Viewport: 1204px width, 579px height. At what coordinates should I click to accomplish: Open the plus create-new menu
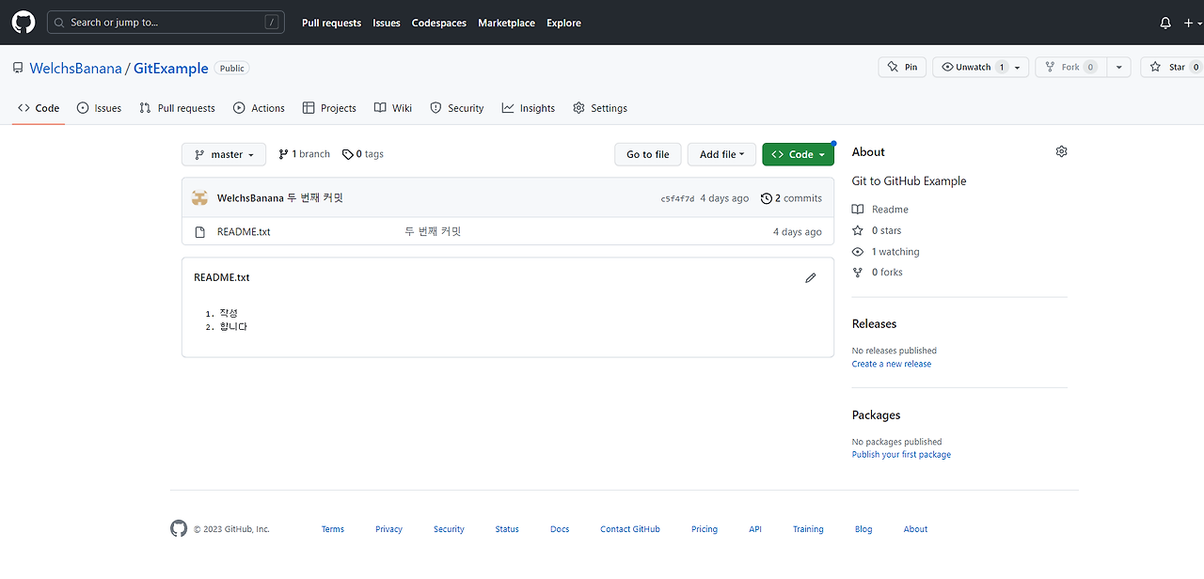point(1193,23)
